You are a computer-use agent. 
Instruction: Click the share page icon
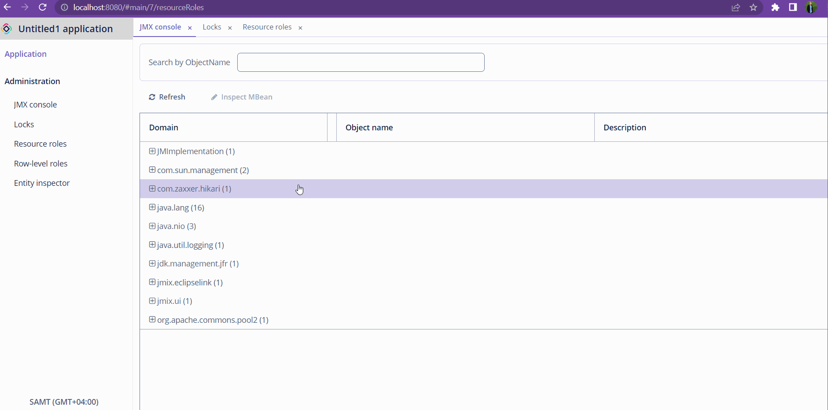736,7
